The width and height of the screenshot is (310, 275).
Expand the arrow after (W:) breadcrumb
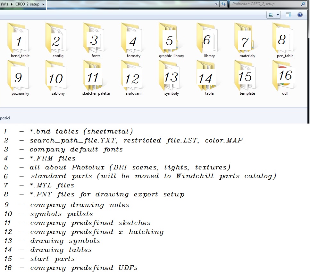[x=12, y=4]
